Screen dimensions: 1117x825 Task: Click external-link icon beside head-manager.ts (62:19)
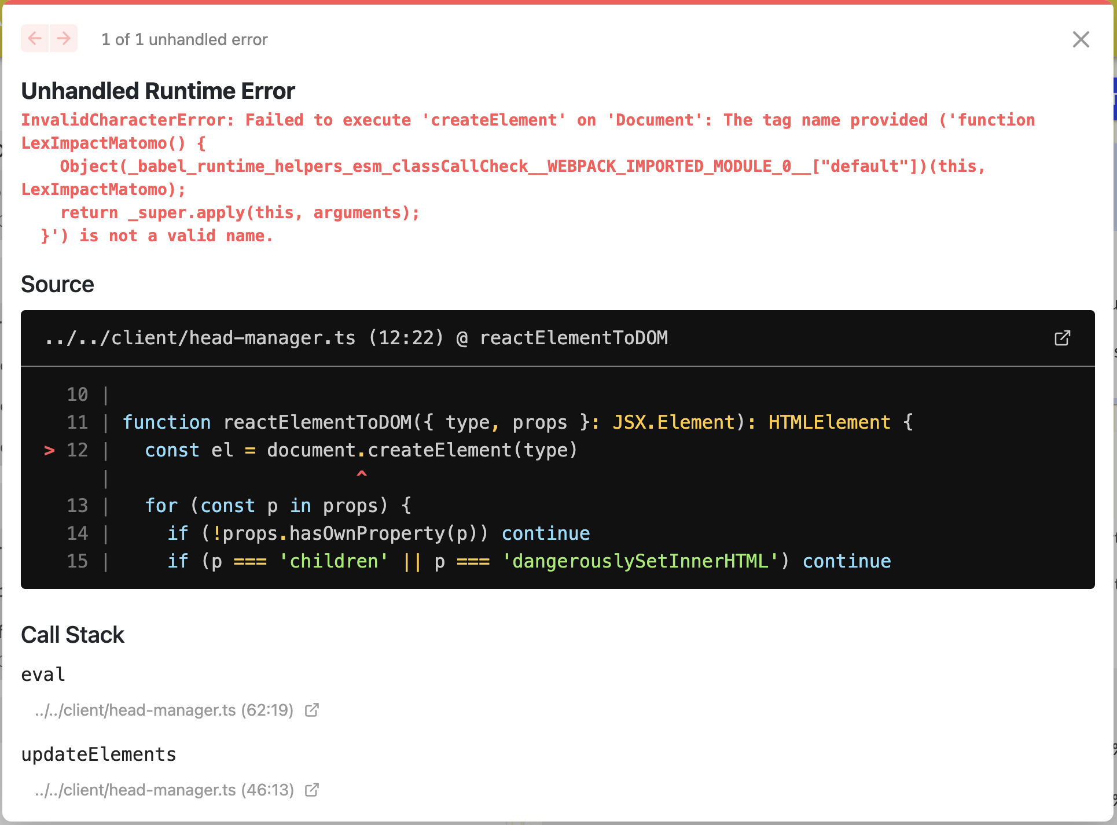[x=312, y=710]
